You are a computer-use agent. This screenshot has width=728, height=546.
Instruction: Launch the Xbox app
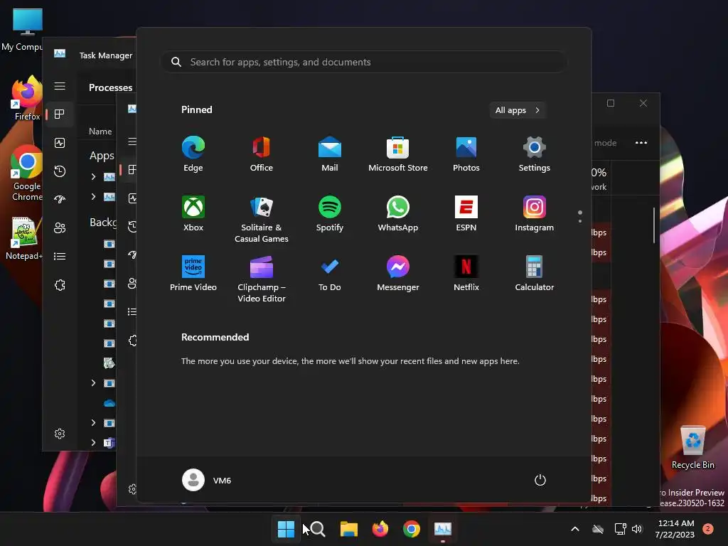click(193, 214)
